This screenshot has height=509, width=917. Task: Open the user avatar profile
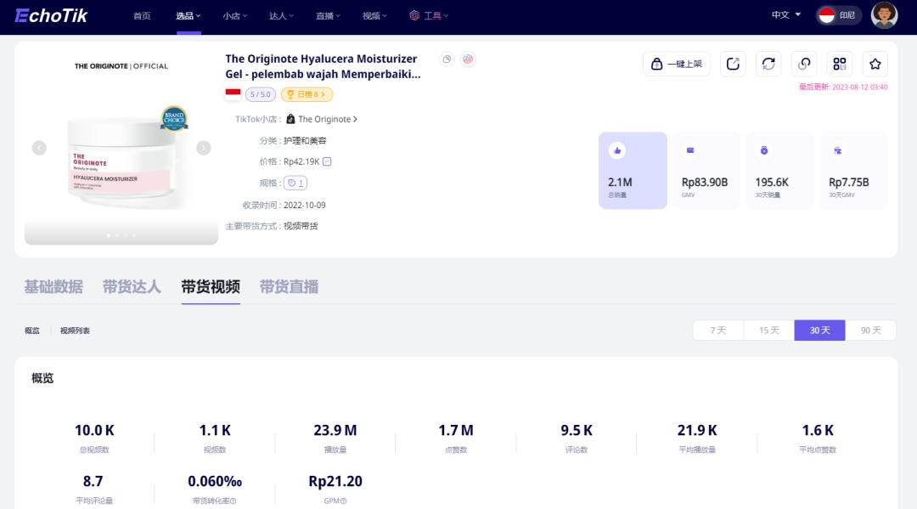(x=884, y=15)
